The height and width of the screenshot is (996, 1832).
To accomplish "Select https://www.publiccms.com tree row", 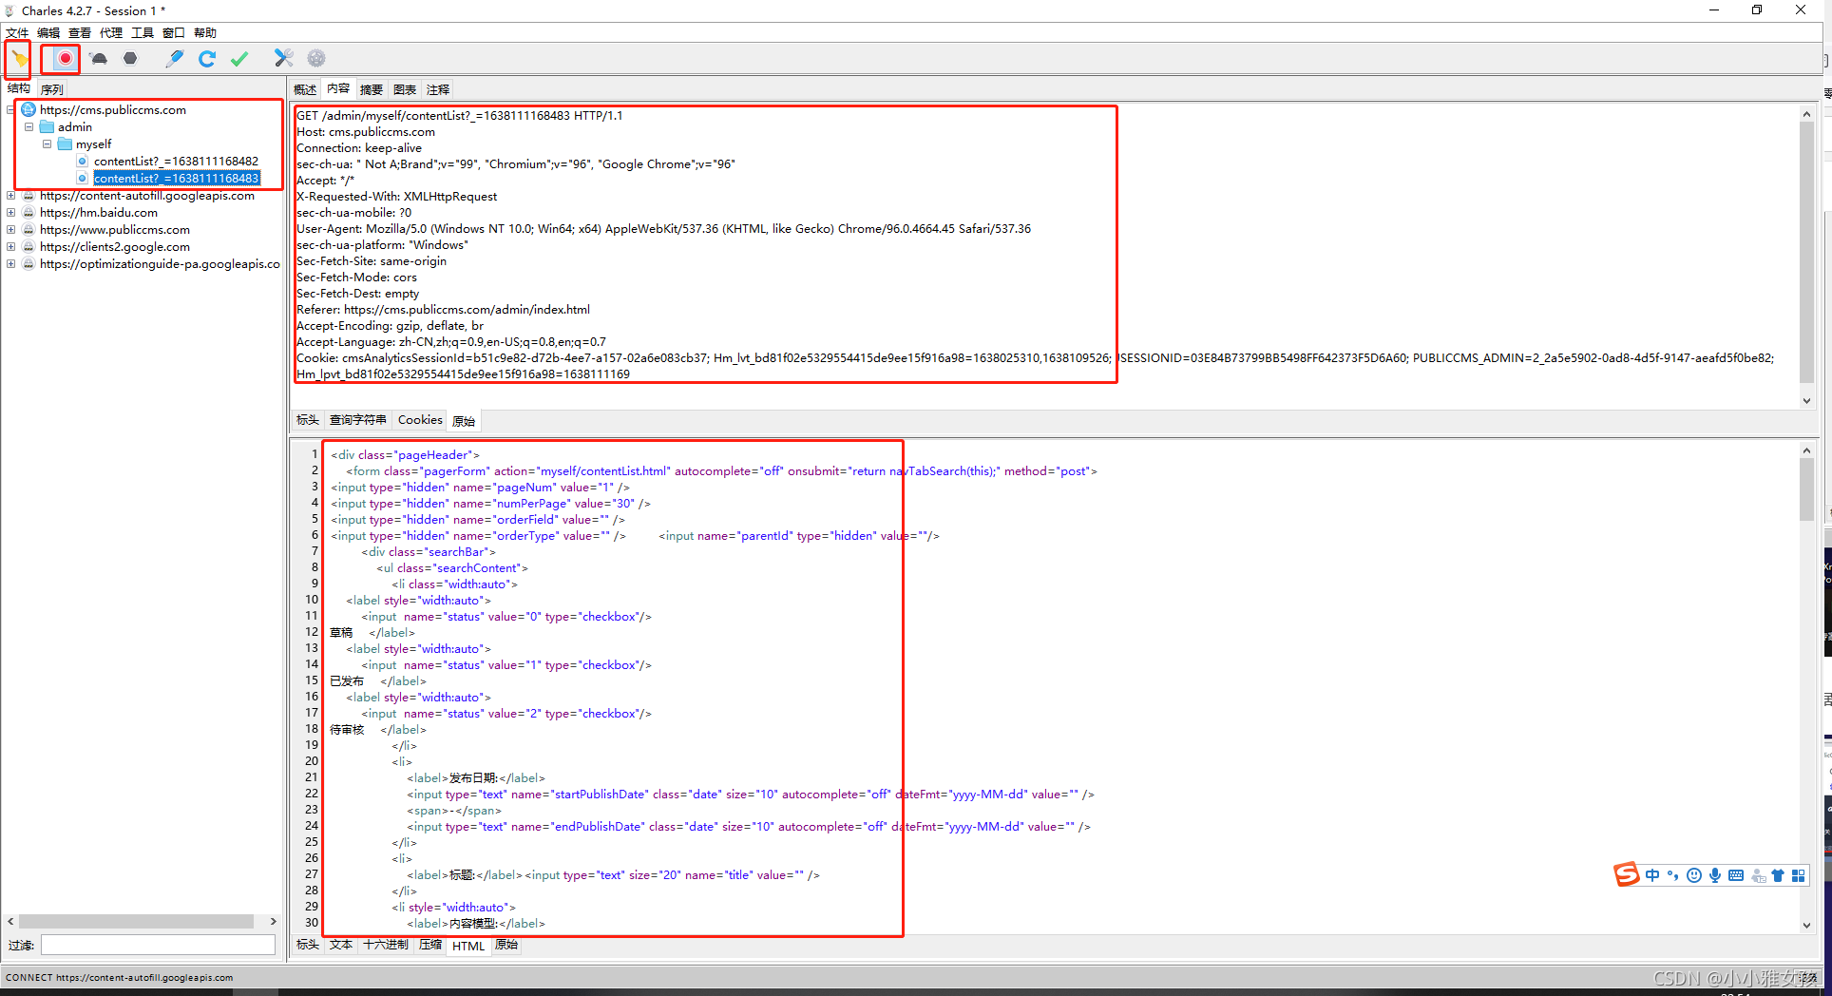I will pyautogui.click(x=115, y=230).
